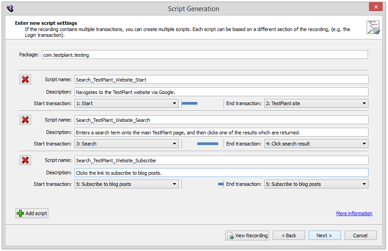Open the third script's start transaction dropdown
388x251 pixels.
(126, 184)
